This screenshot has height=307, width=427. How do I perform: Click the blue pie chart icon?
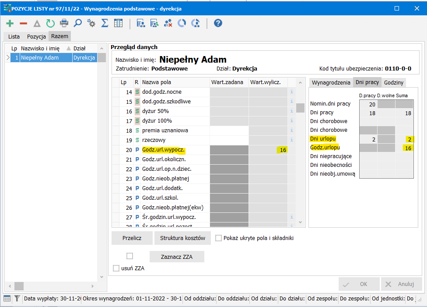182,23
